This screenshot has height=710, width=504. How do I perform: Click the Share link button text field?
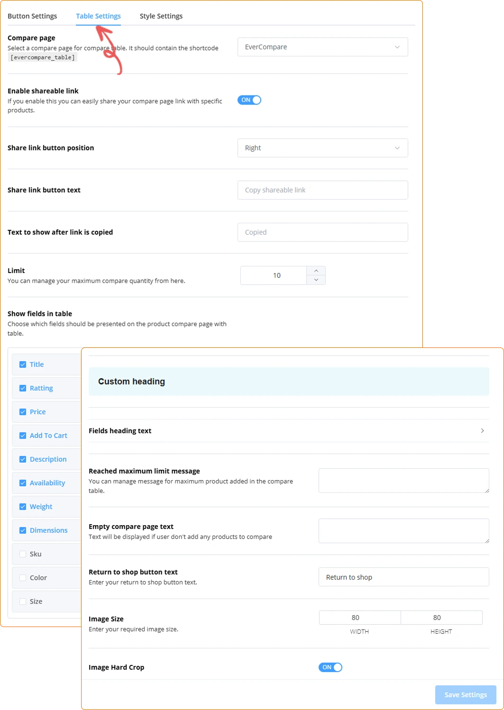[x=322, y=190]
